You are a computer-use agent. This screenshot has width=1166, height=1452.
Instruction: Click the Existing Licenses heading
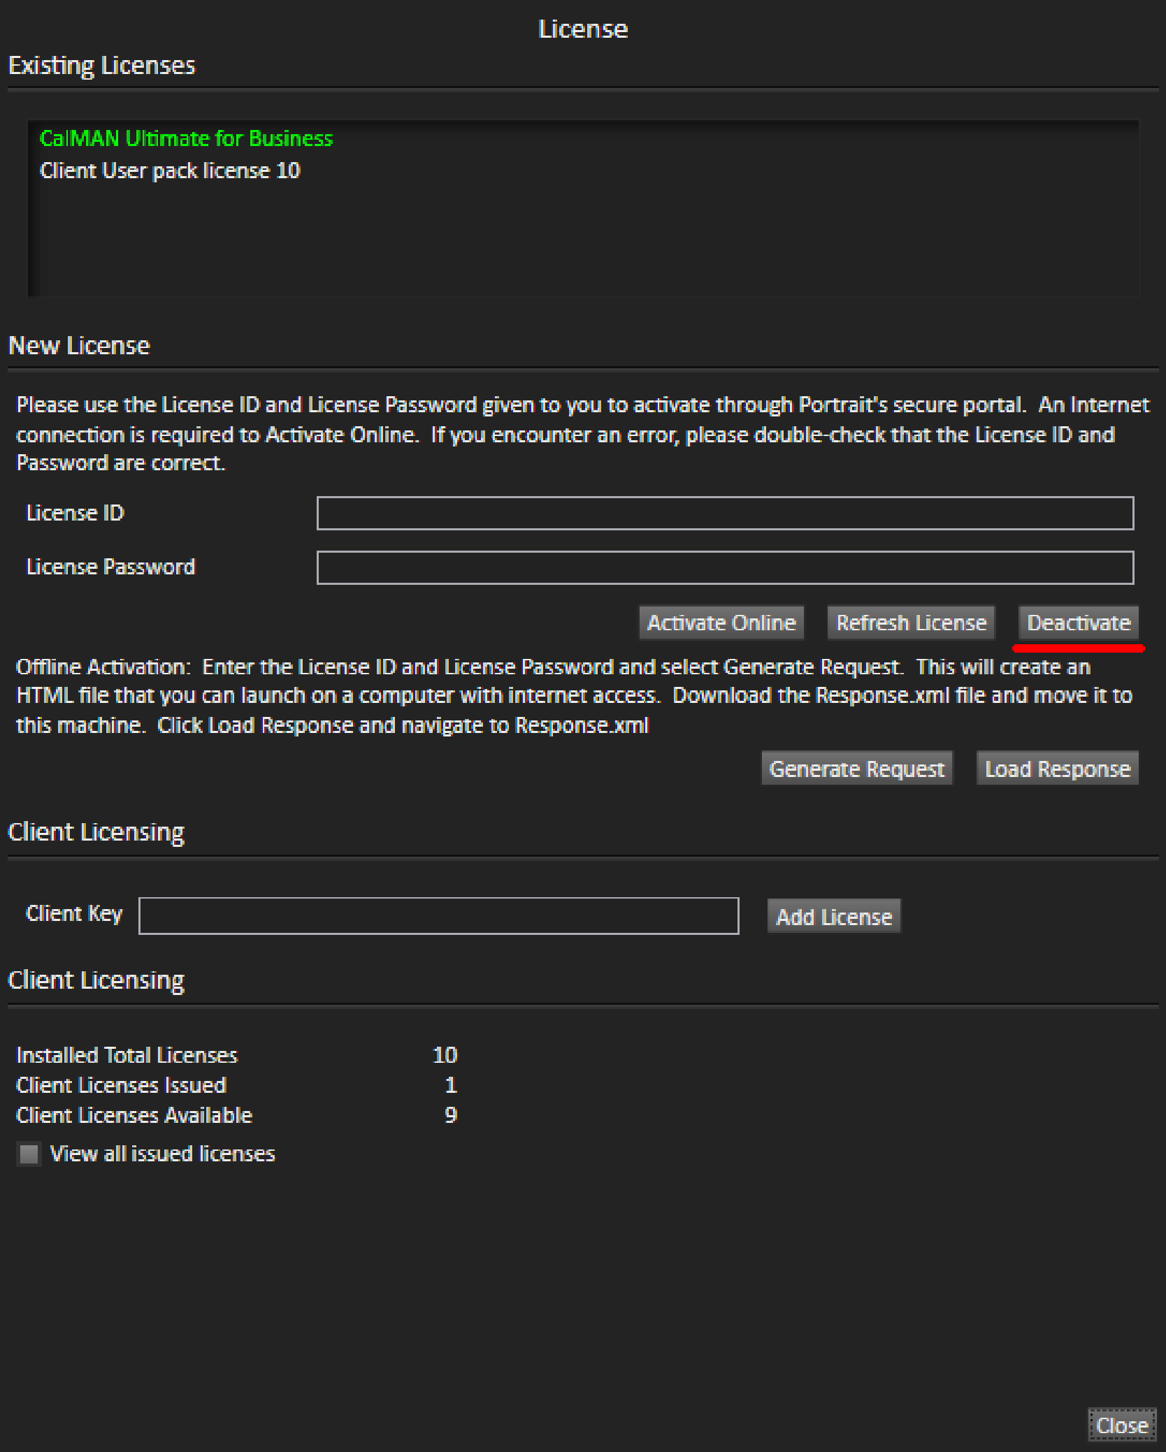tap(102, 66)
